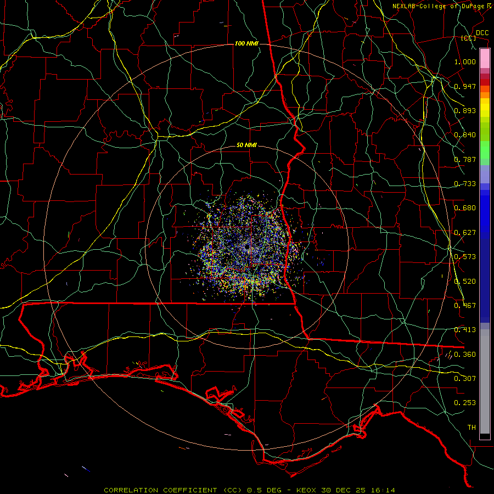The height and width of the screenshot is (494, 494).
Task: Click the 0.893 legend value
Action: click(x=465, y=110)
